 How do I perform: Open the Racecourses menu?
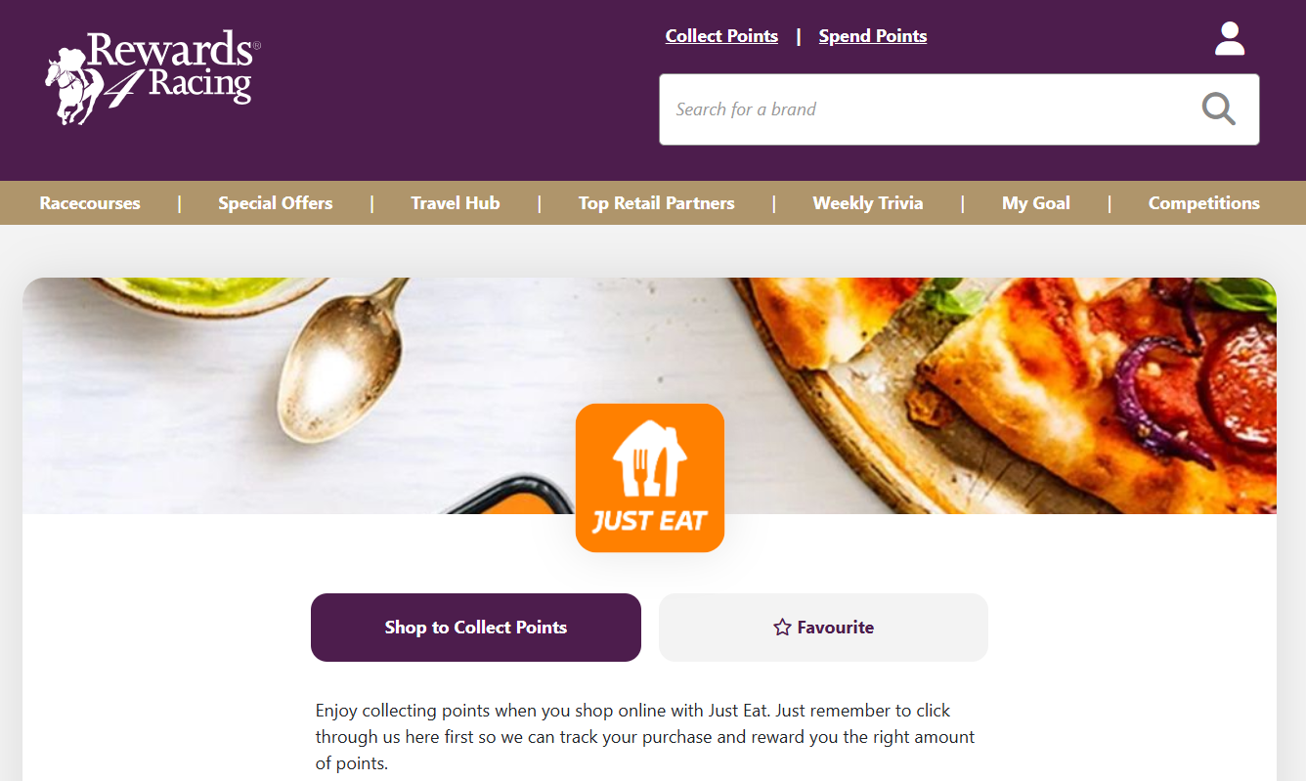coord(90,203)
